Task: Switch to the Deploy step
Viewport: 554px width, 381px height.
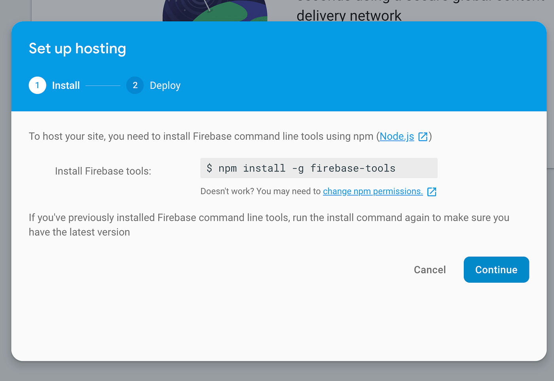Action: [x=165, y=85]
